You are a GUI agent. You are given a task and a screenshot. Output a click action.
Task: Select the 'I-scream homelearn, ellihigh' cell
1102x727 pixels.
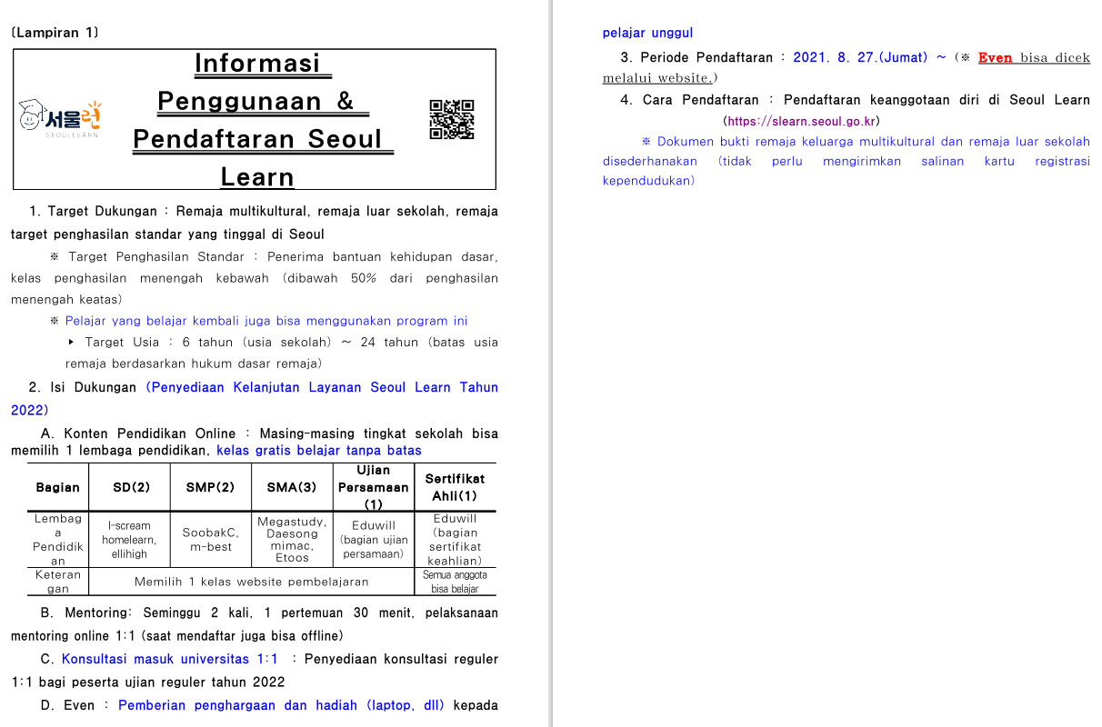click(x=130, y=540)
